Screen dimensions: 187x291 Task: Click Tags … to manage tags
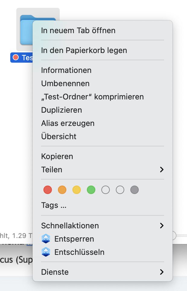pyautogui.click(x=54, y=205)
